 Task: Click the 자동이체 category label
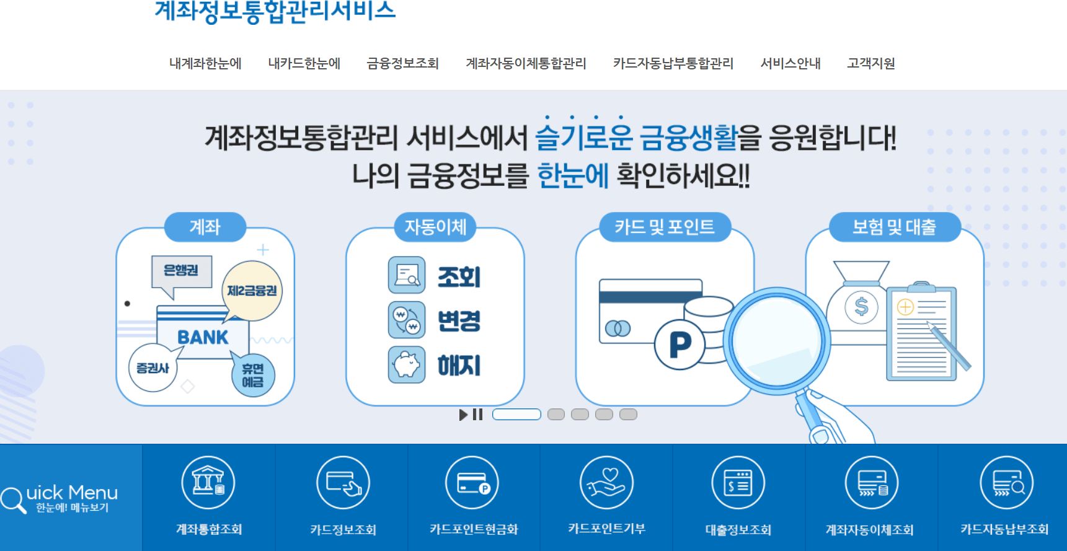click(435, 227)
